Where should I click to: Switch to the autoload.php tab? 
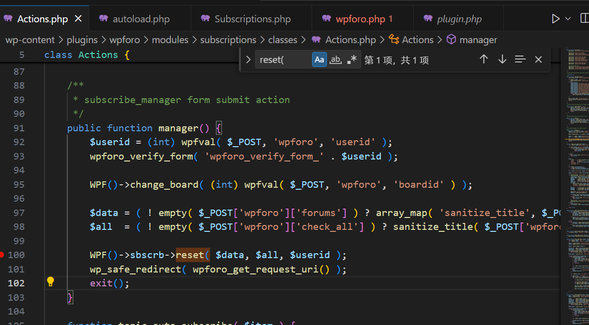tap(140, 19)
